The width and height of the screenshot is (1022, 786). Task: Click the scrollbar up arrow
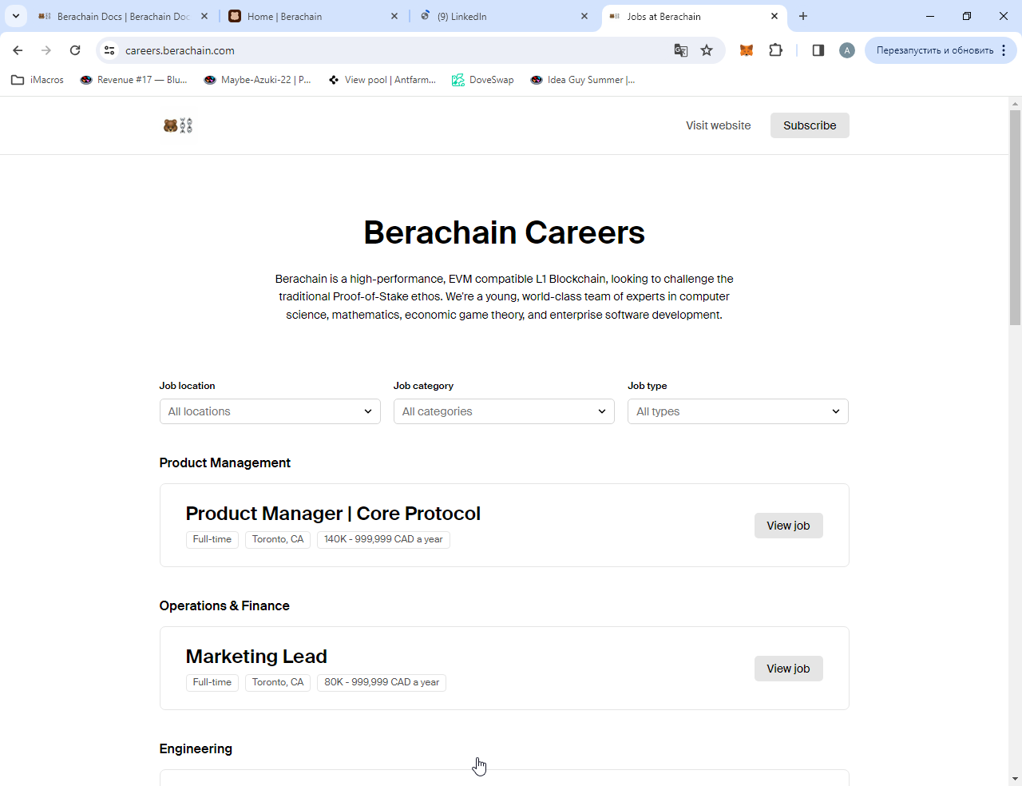pyautogui.click(x=1015, y=104)
